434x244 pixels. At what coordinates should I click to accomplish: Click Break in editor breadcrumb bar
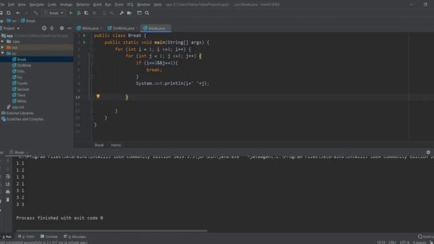[x=99, y=145]
